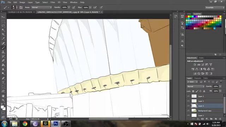Screen dimensions: 226x127
Task: Open the layer filter Kind dropdown
Action: [x=192, y=82]
